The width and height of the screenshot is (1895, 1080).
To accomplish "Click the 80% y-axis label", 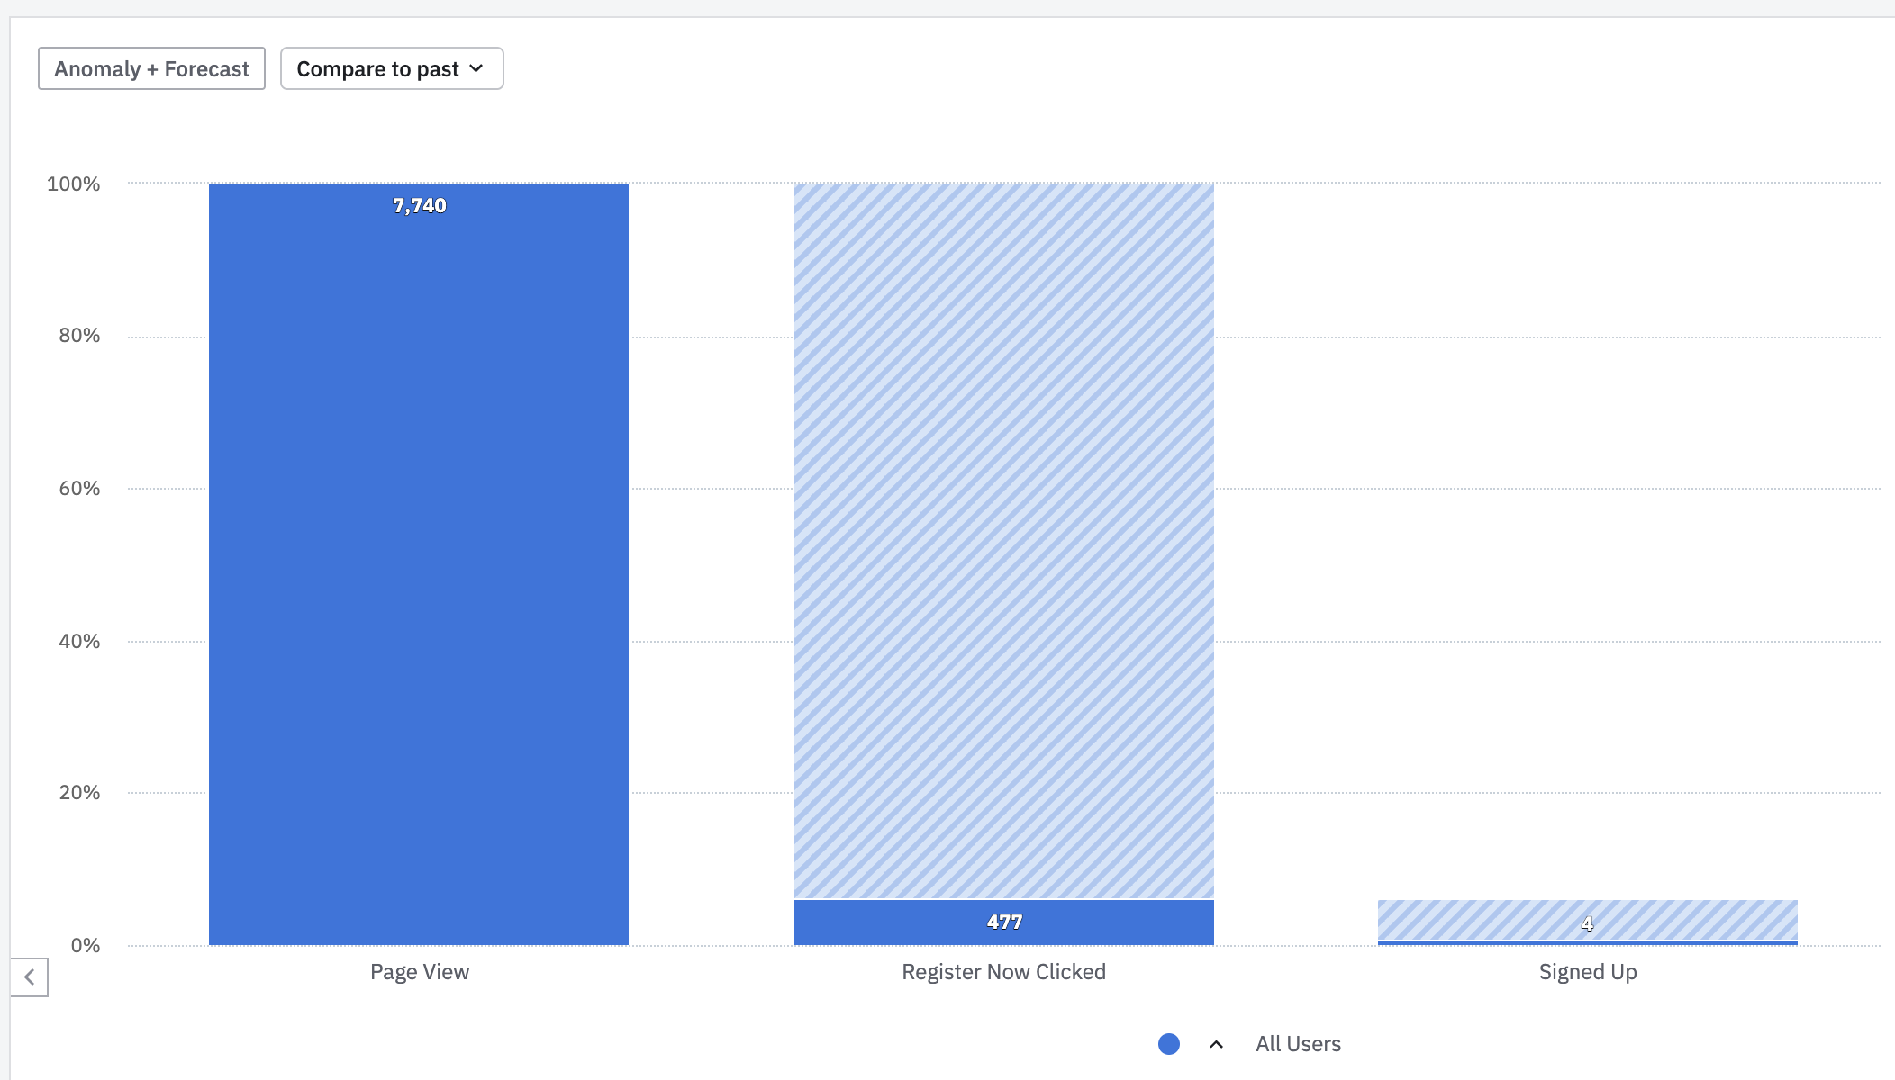I will 79,336.
